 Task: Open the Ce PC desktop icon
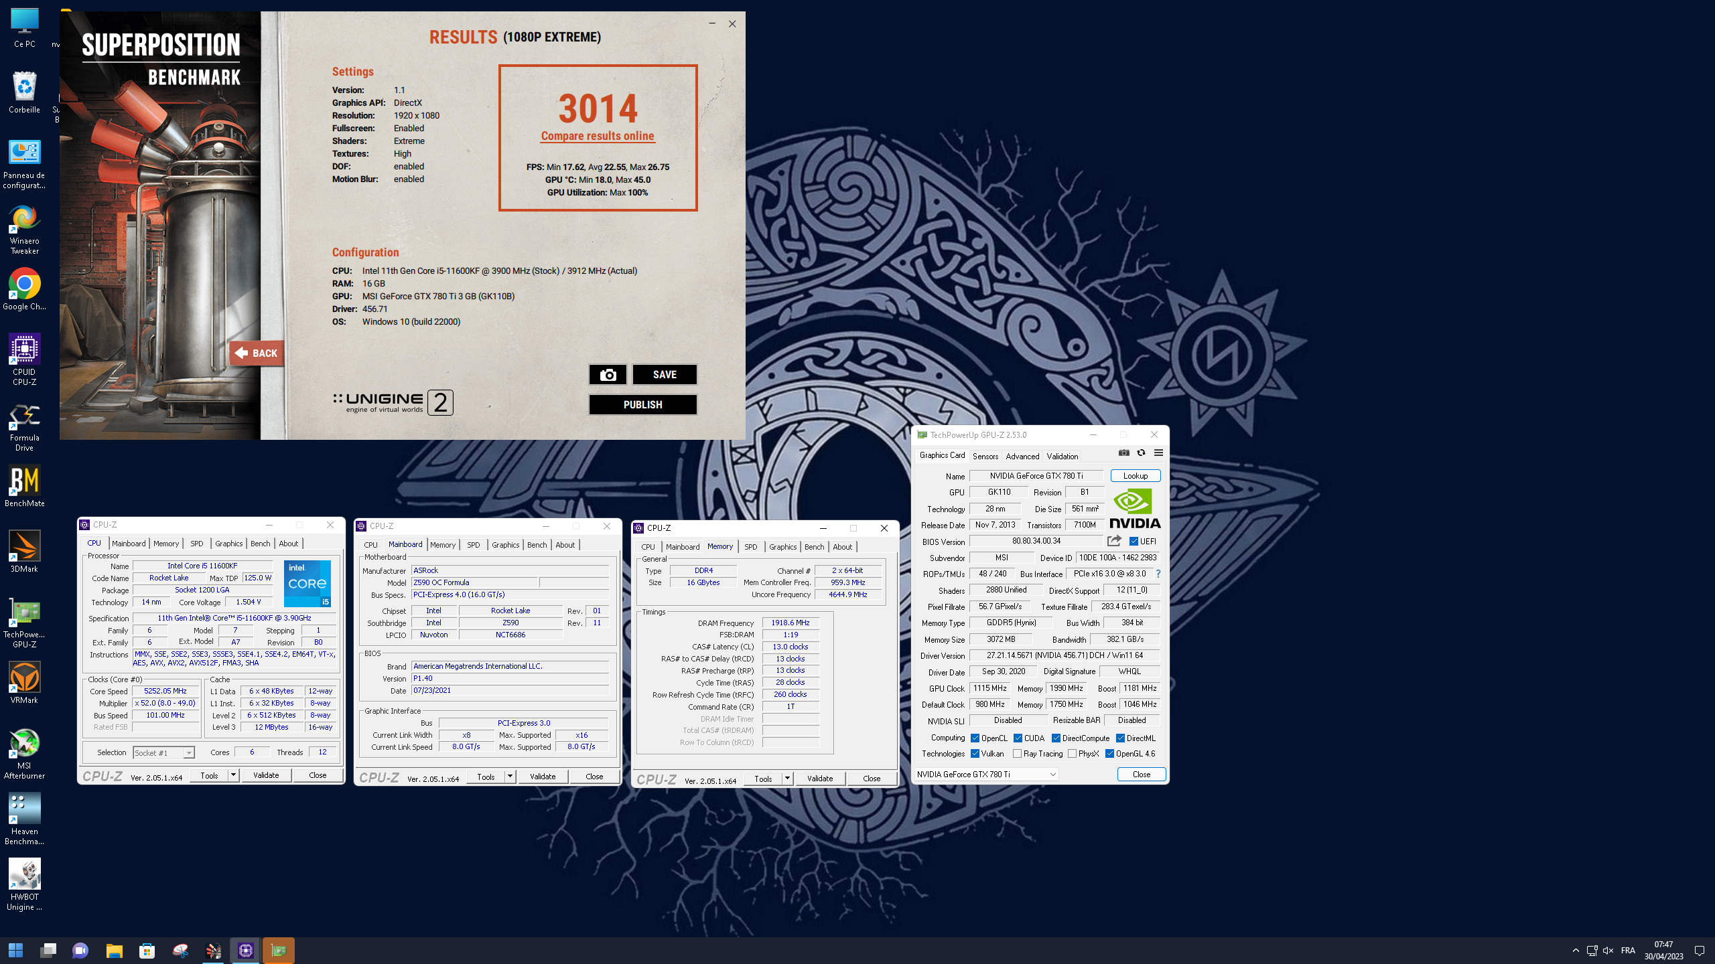click(24, 27)
